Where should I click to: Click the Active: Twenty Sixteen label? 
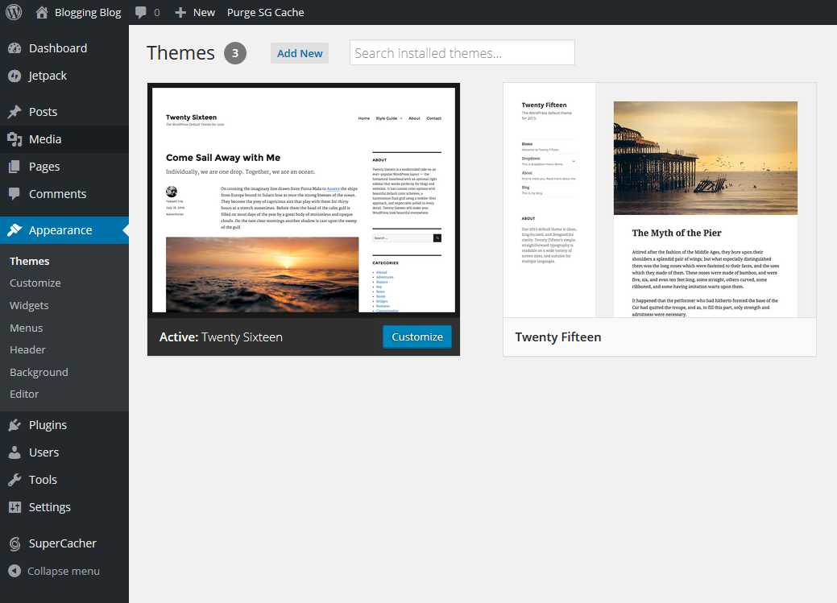click(x=221, y=337)
